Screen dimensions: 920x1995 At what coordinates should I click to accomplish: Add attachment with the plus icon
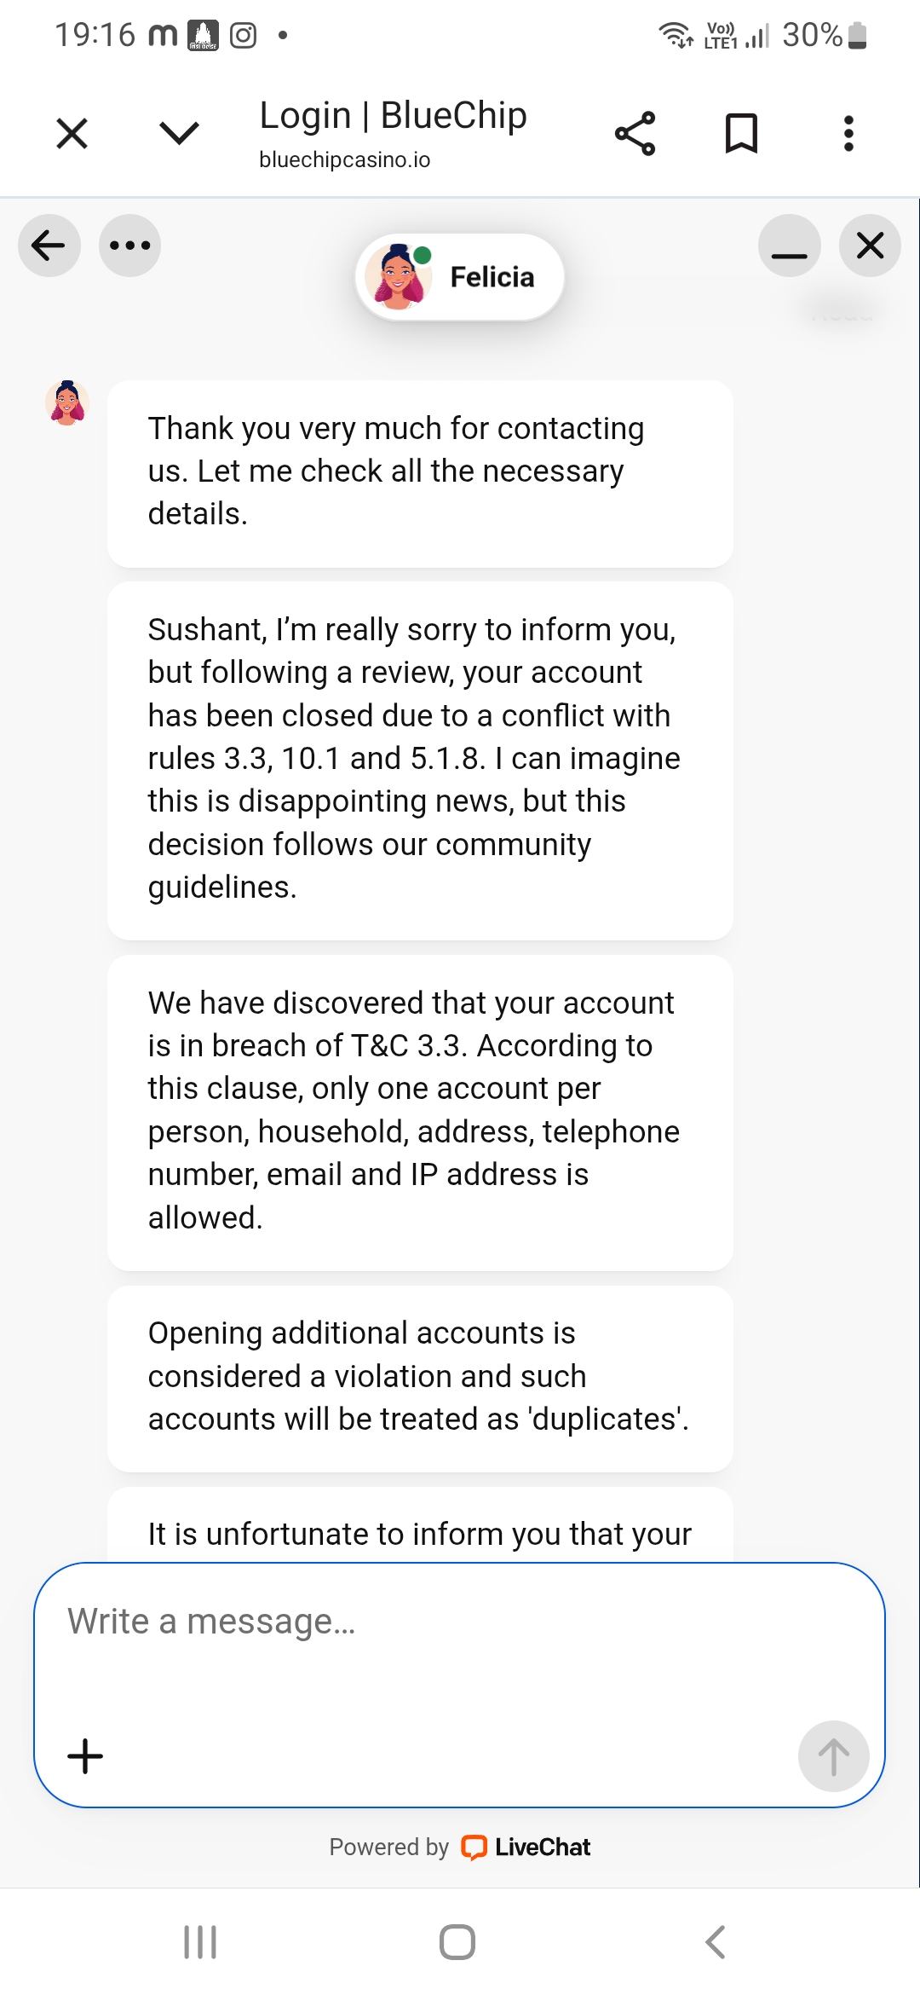click(x=85, y=1756)
